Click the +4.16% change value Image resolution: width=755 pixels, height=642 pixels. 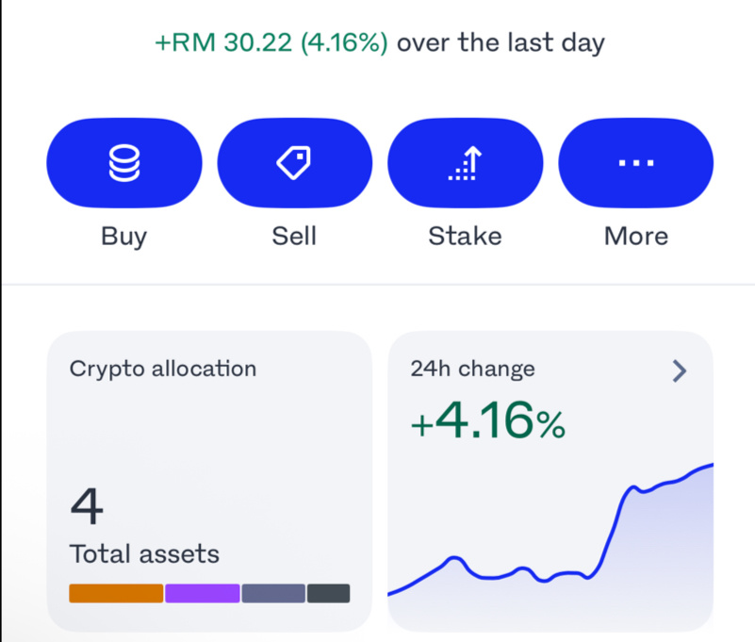[487, 420]
